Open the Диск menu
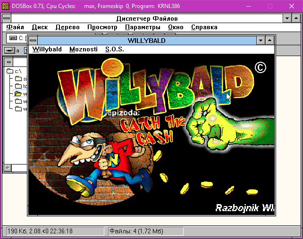303x239 pixels. point(40,27)
